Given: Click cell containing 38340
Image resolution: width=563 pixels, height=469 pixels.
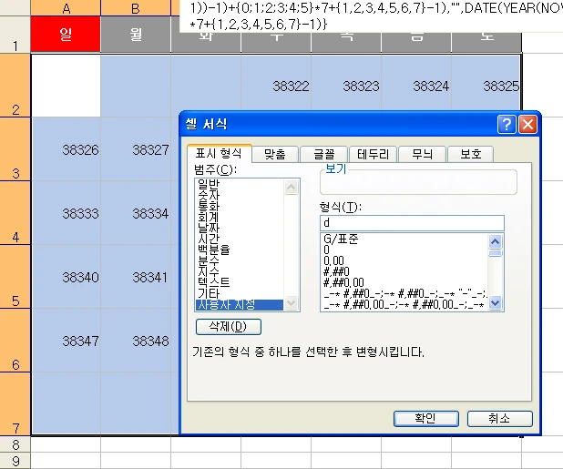Looking at the screenshot, I should point(66,277).
